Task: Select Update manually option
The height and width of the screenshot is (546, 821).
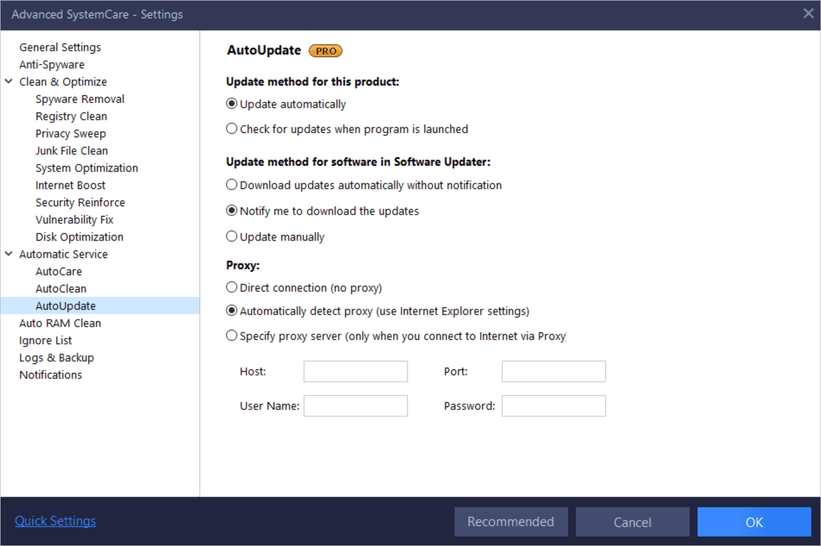Action: tap(232, 237)
